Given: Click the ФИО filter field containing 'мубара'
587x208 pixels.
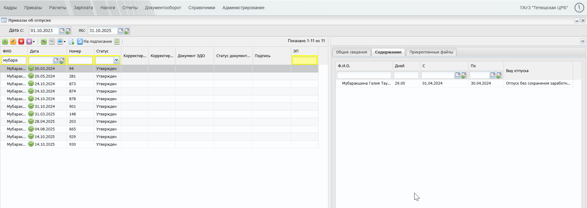Looking at the screenshot, I should coord(14,60).
